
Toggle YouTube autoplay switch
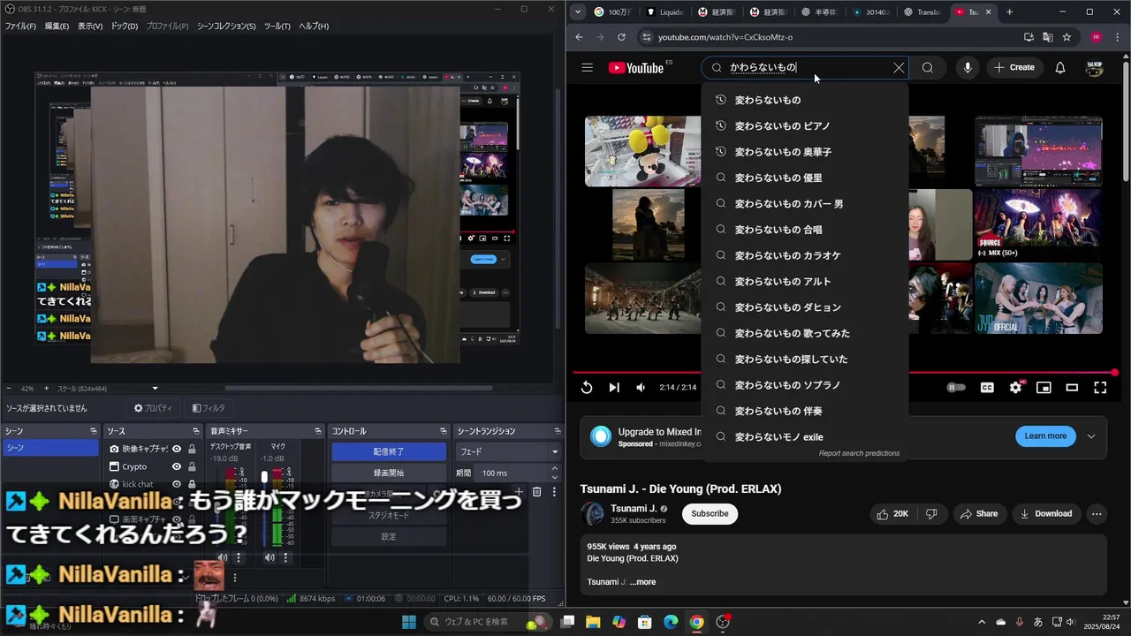(x=956, y=387)
